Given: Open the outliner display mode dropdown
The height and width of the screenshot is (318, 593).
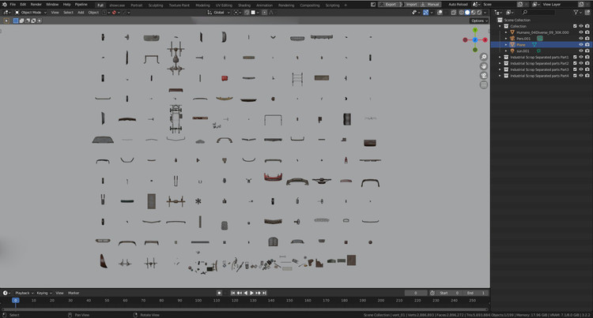Looking at the screenshot, I should point(499,13).
